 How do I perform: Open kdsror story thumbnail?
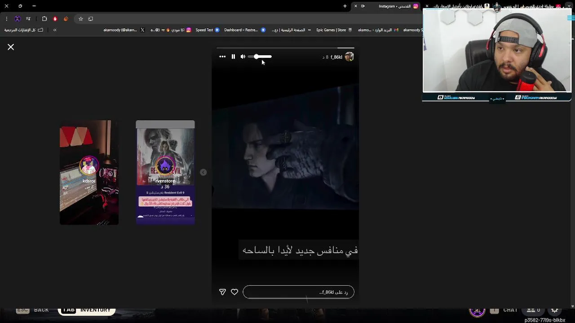[89, 172]
